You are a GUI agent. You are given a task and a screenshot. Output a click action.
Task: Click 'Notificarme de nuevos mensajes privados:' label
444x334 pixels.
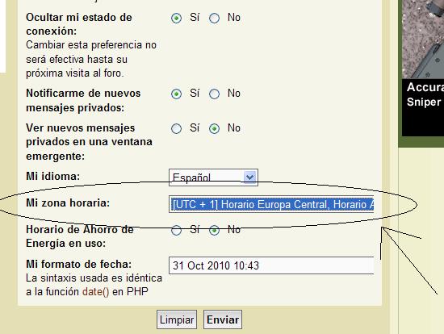83,101
